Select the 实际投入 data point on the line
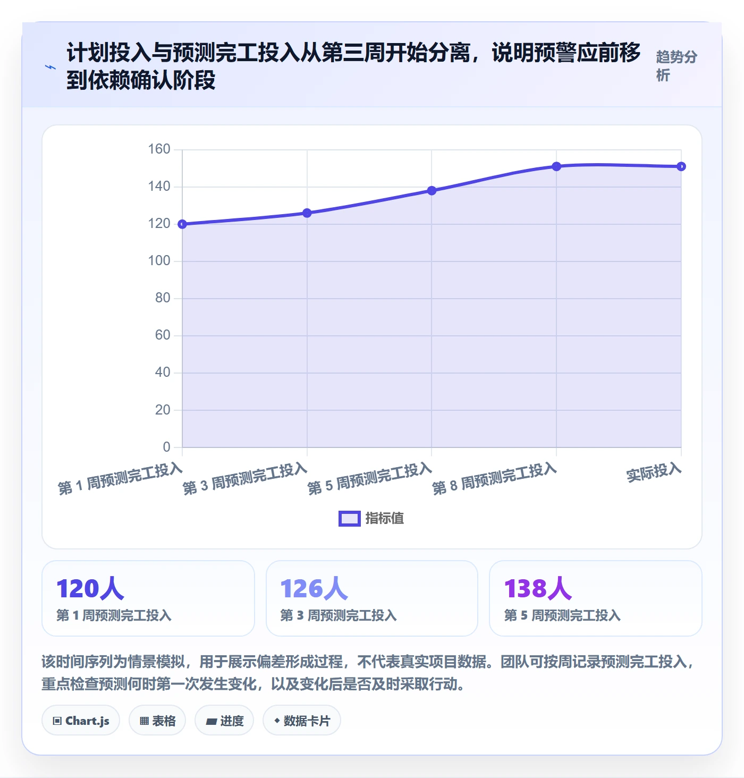 [681, 166]
